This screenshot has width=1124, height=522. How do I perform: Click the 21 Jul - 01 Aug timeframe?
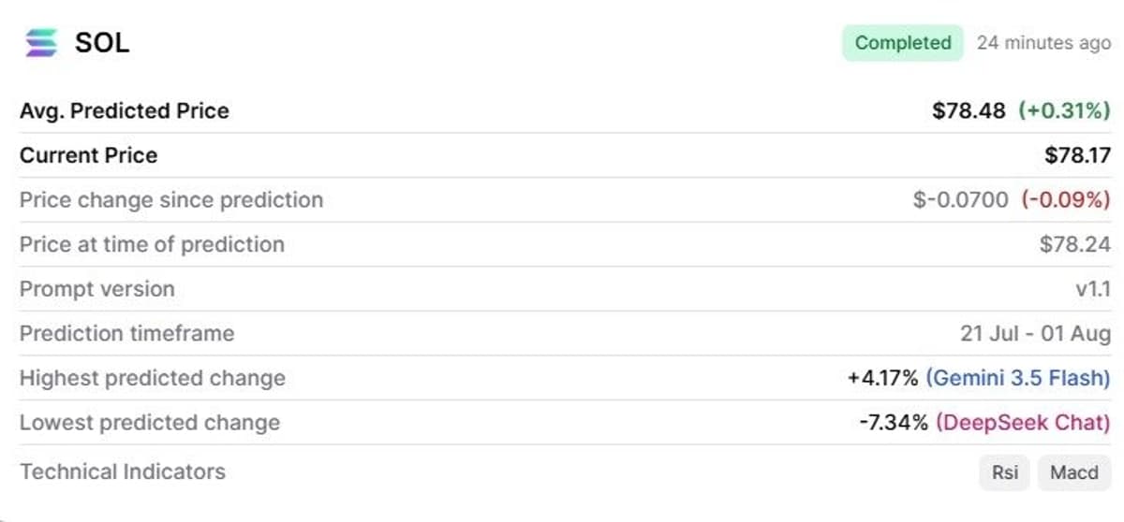(x=1035, y=333)
